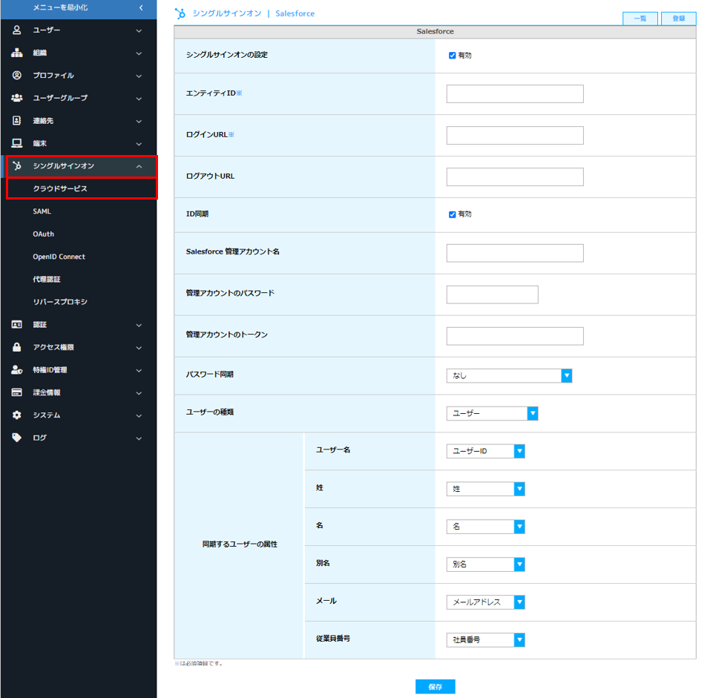Open the ユーザーの種類 dropdown

493,413
